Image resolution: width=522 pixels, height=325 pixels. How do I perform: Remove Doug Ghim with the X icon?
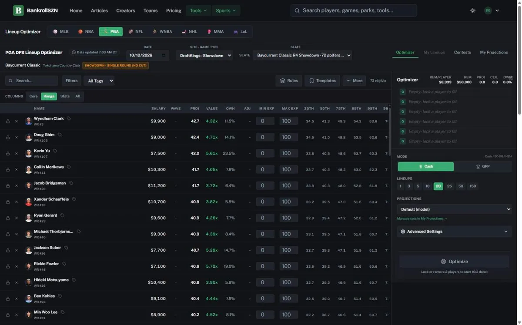coord(17,137)
